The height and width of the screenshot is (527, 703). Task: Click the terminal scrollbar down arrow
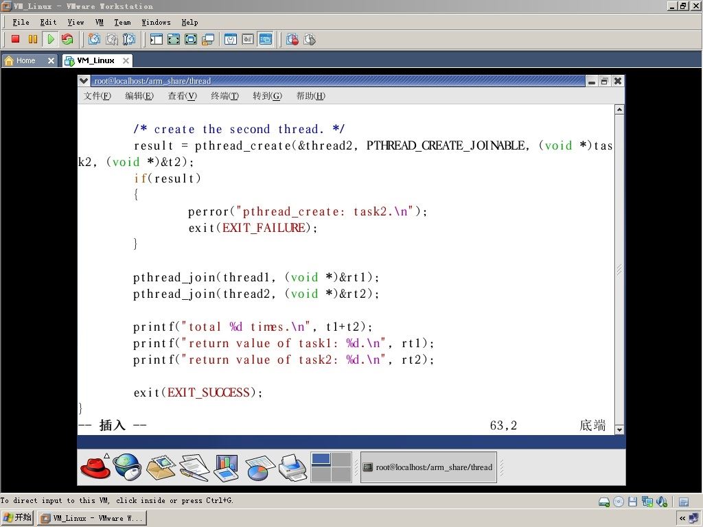tap(619, 430)
